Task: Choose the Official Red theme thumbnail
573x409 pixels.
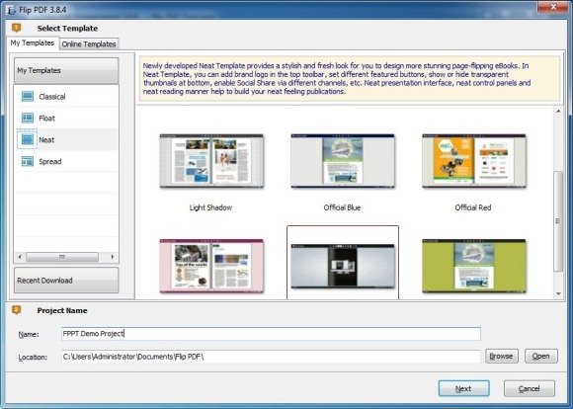Action: (x=474, y=161)
